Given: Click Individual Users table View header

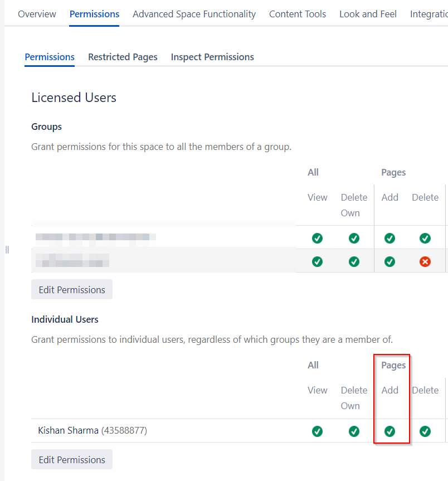Looking at the screenshot, I should click(318, 390).
